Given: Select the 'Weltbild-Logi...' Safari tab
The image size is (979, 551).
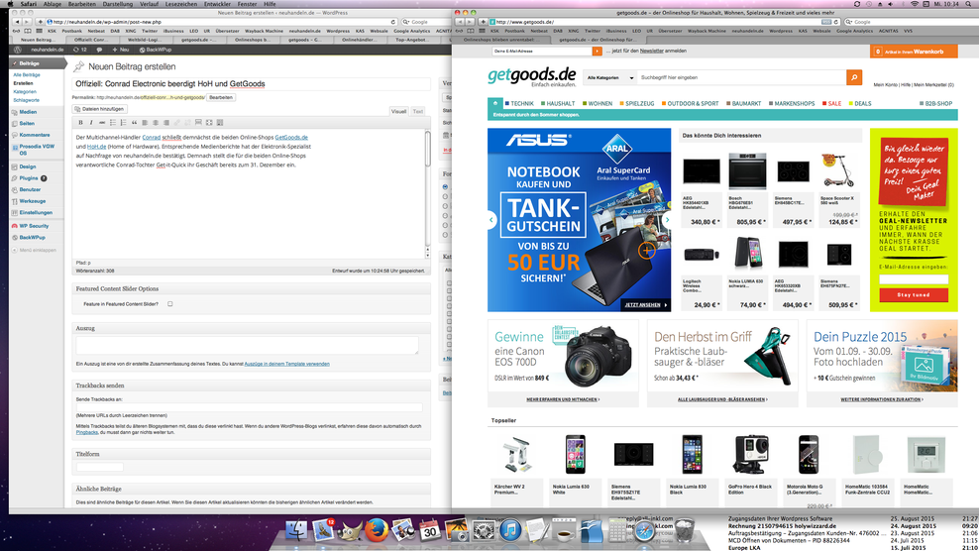Looking at the screenshot, I should [145, 40].
